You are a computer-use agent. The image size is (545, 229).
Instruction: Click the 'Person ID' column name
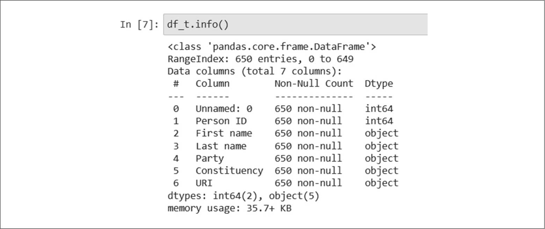pyautogui.click(x=221, y=121)
